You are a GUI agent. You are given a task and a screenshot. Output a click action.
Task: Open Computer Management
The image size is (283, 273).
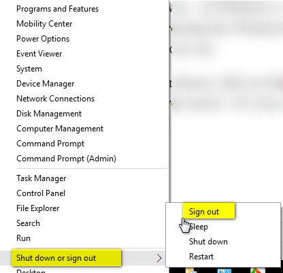60,129
